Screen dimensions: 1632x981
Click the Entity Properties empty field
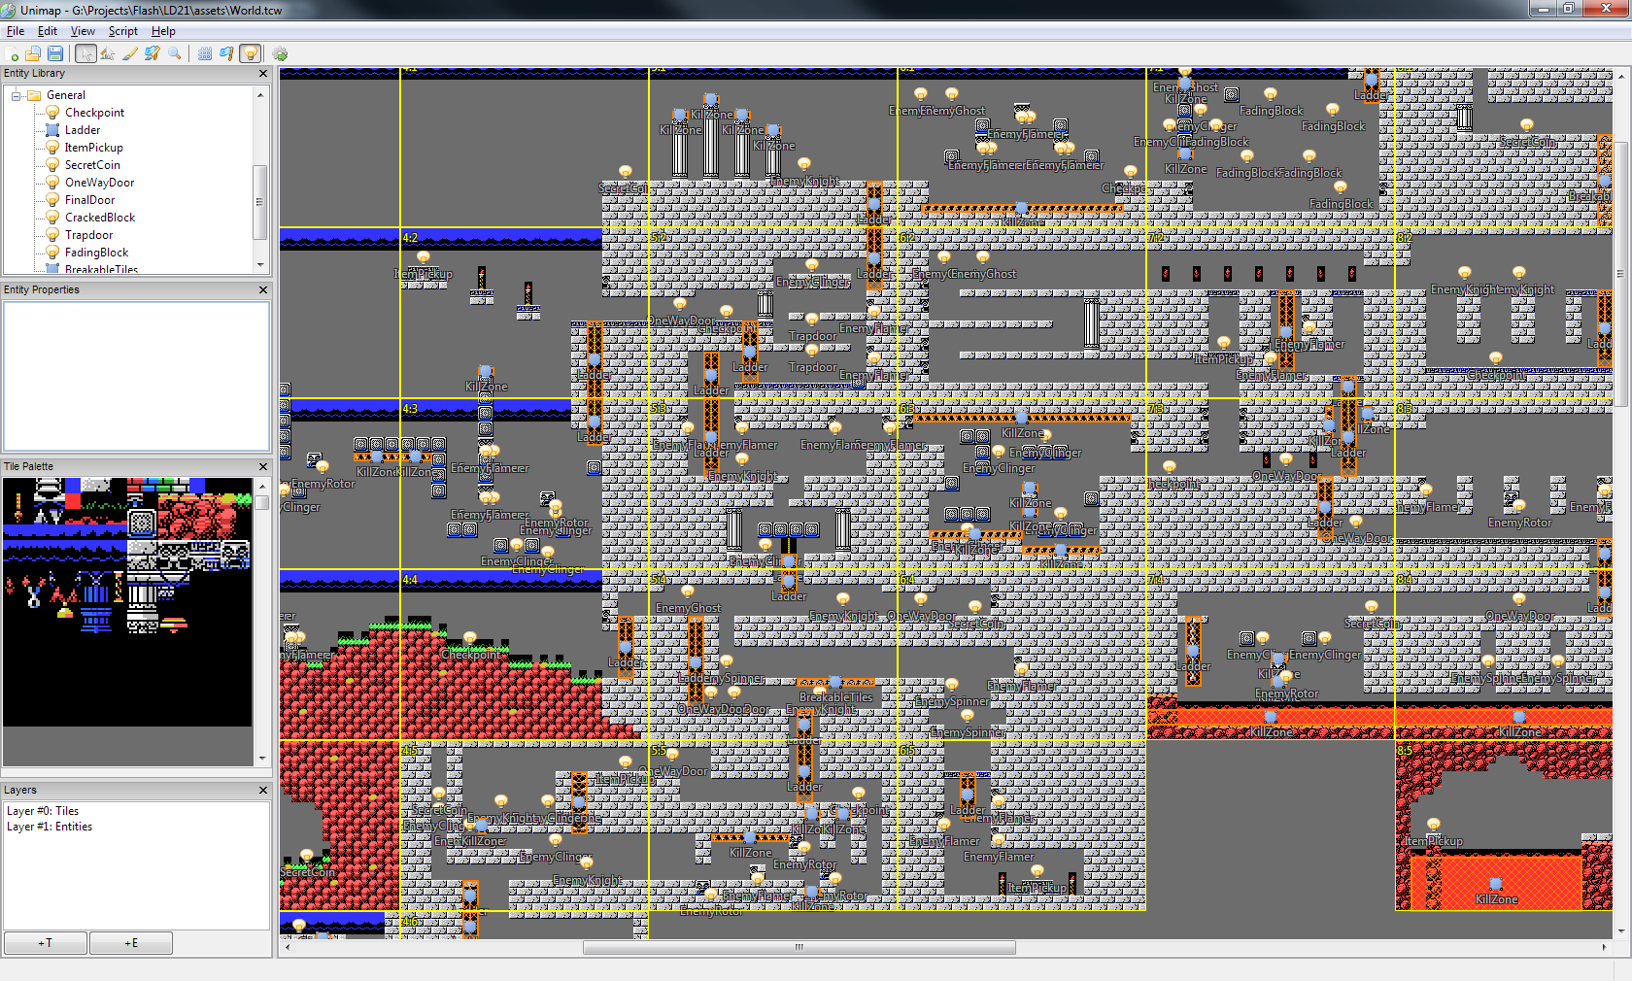coord(137,376)
